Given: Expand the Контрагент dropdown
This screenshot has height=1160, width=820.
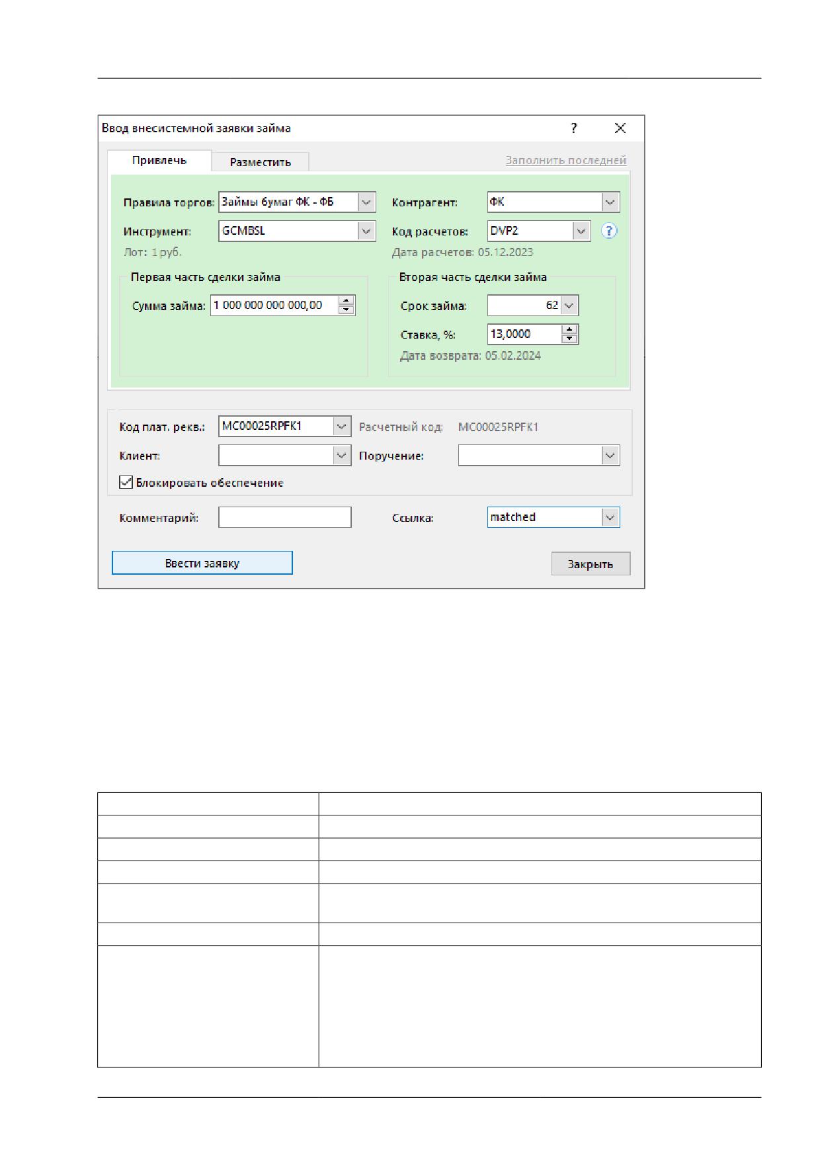Looking at the screenshot, I should 610,202.
